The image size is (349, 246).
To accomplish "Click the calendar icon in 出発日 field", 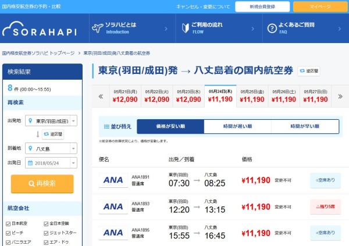I will click(30, 163).
